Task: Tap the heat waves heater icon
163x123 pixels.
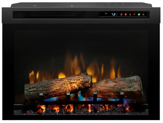Action: coord(125,14)
